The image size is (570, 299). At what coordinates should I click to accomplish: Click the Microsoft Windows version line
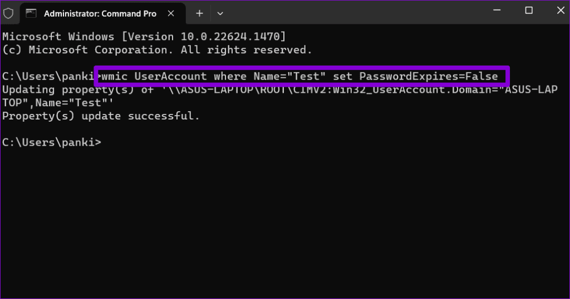click(144, 36)
